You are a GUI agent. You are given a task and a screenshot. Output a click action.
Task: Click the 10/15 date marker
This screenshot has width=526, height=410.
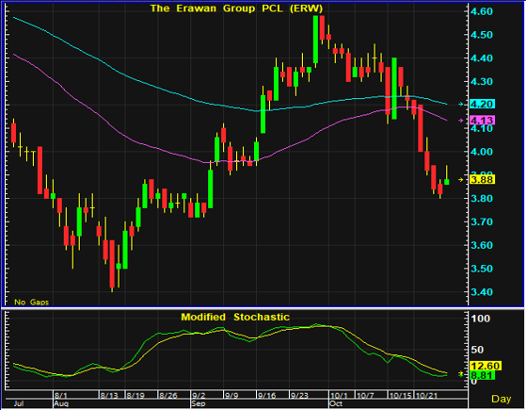[401, 395]
